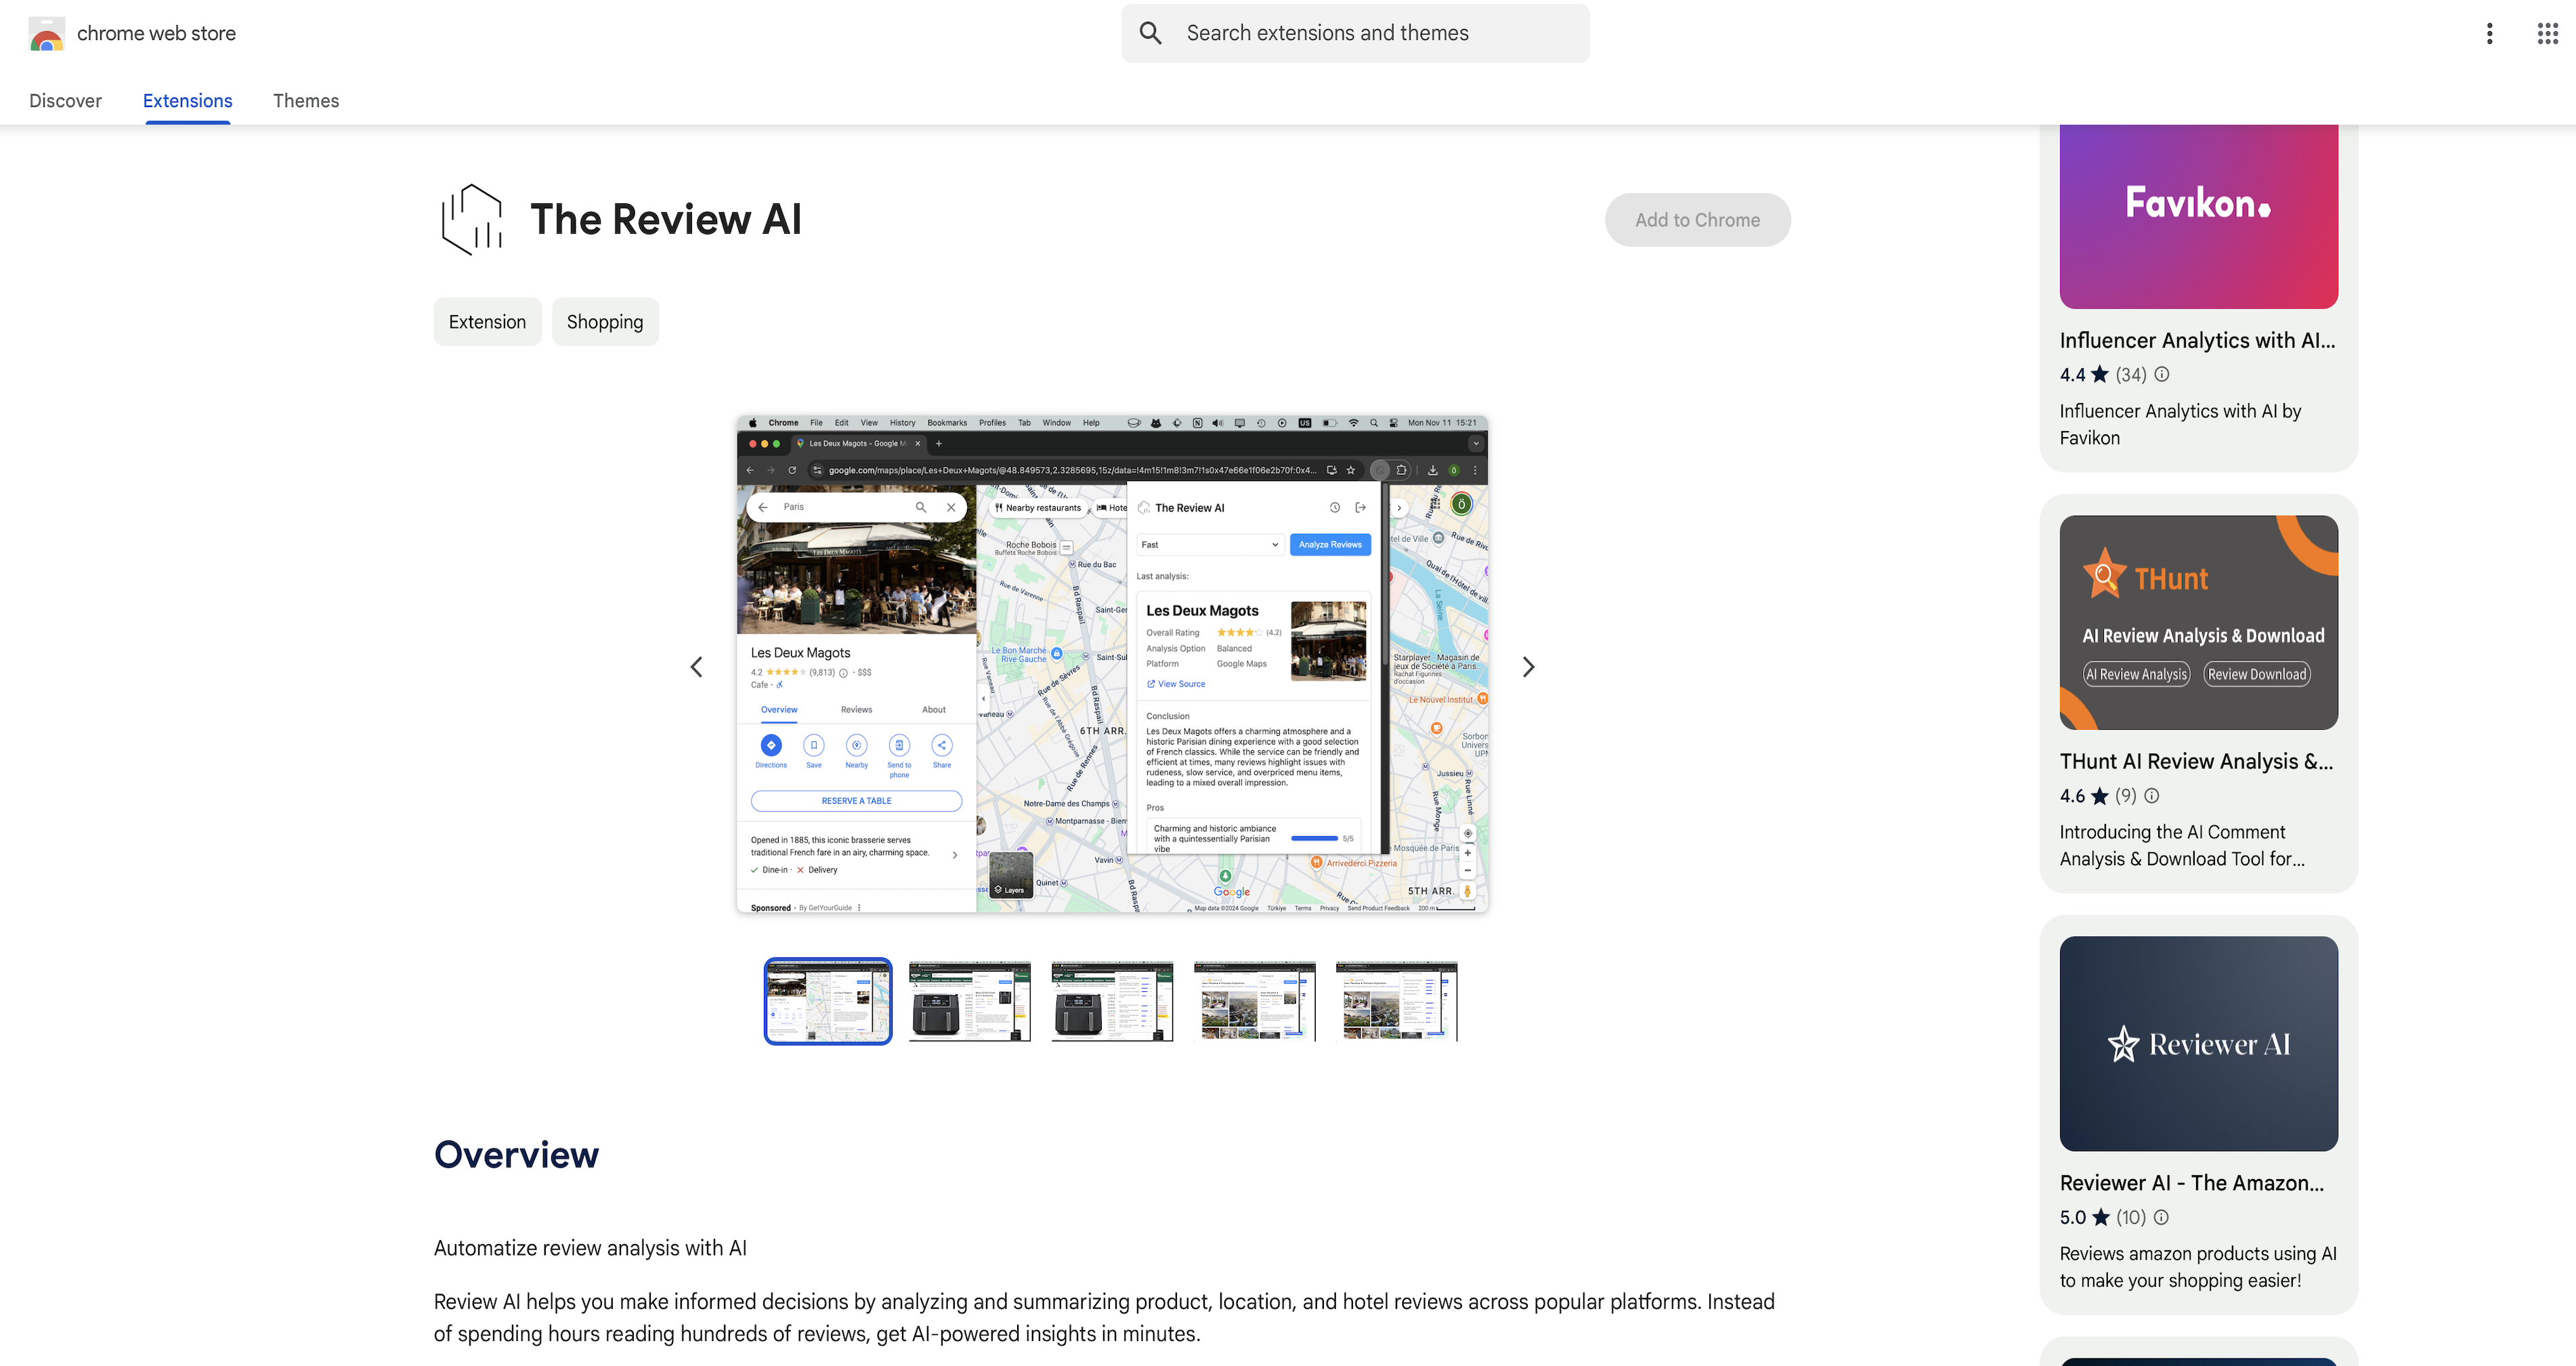Click the Favikon influencer analytics icon

coord(2199,217)
